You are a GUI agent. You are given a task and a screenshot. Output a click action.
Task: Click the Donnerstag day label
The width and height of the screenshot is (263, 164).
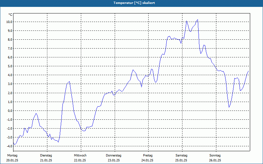pos(113,155)
